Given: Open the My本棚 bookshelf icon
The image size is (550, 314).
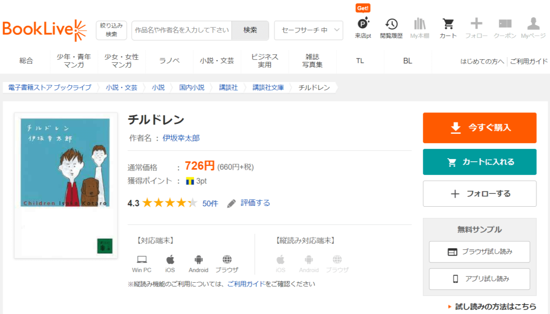Looking at the screenshot, I should coord(420,24).
